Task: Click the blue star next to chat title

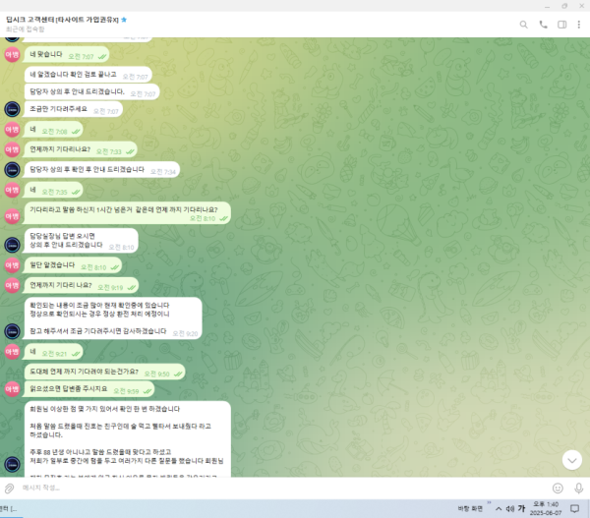Action: [124, 20]
